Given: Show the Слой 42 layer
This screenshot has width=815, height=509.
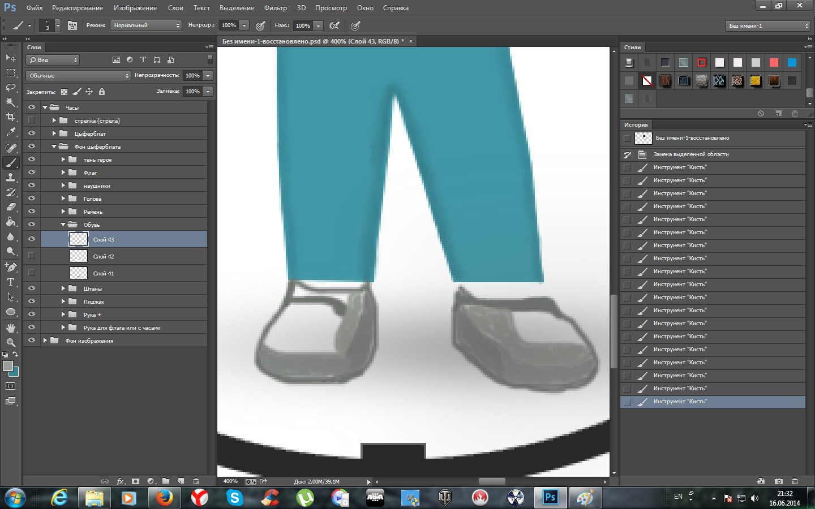Looking at the screenshot, I should (32, 256).
